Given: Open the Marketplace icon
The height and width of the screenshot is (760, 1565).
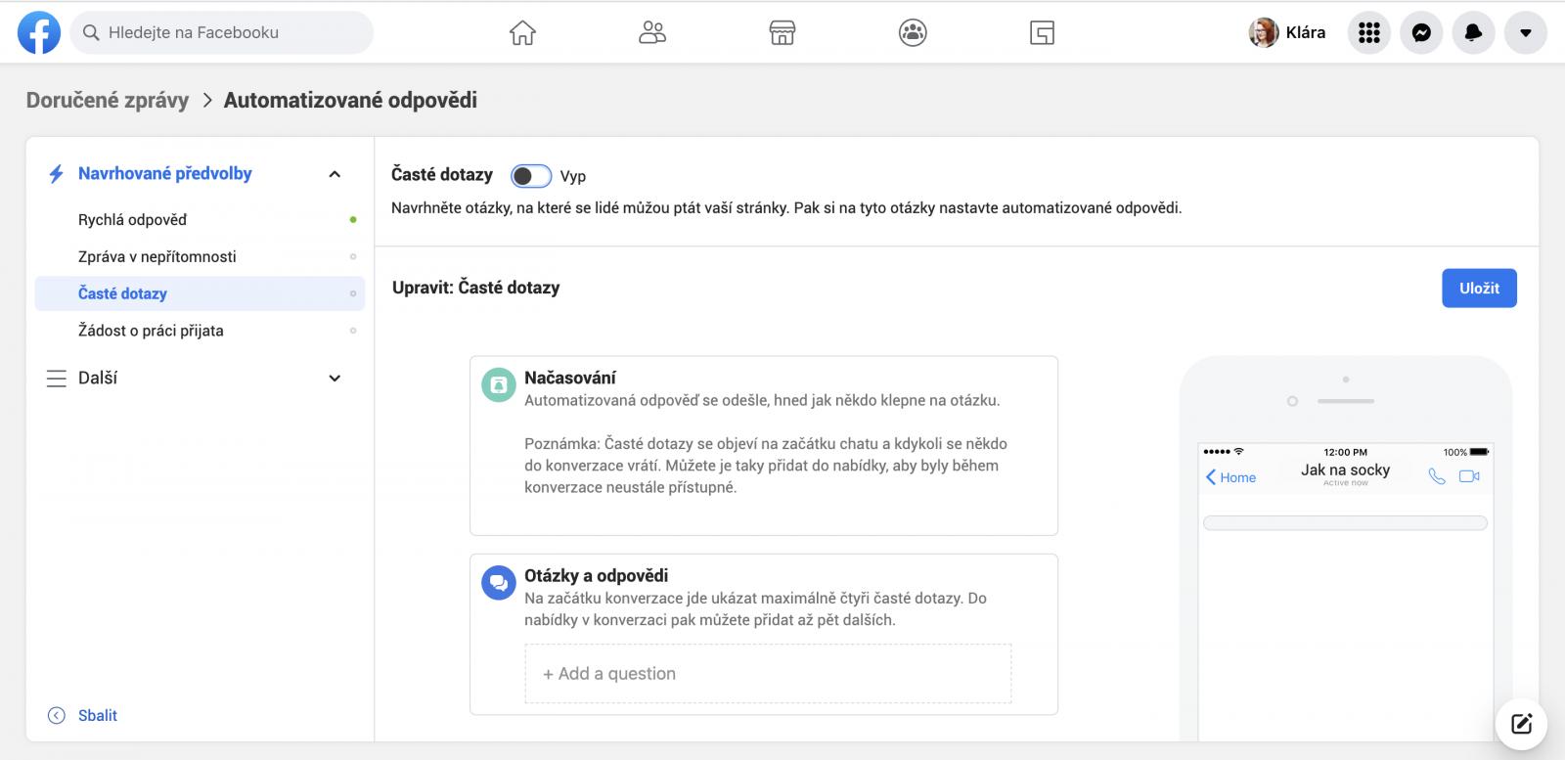Looking at the screenshot, I should [782, 33].
